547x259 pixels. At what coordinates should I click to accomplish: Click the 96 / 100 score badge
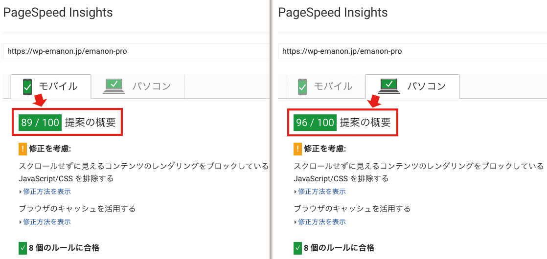click(315, 123)
